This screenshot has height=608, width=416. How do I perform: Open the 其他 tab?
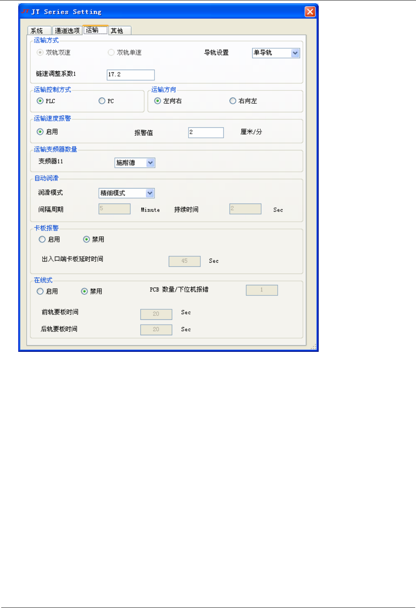[x=120, y=31]
